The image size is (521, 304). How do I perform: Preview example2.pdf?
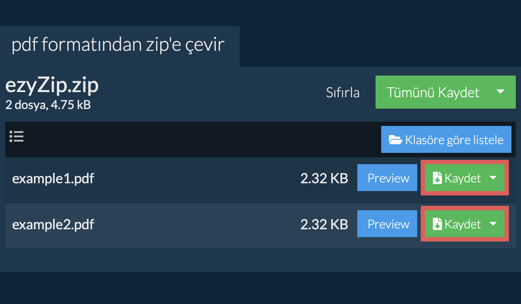tap(387, 224)
